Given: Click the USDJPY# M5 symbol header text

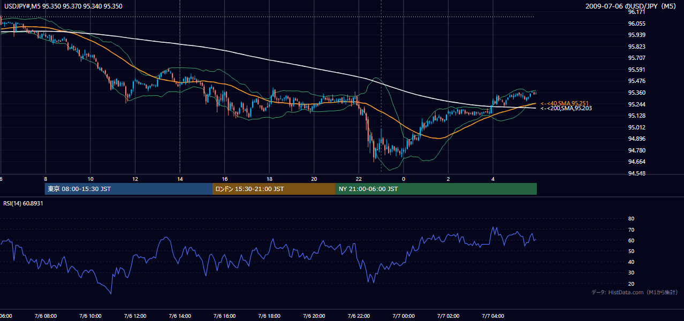Looking at the screenshot, I should [x=63, y=6].
